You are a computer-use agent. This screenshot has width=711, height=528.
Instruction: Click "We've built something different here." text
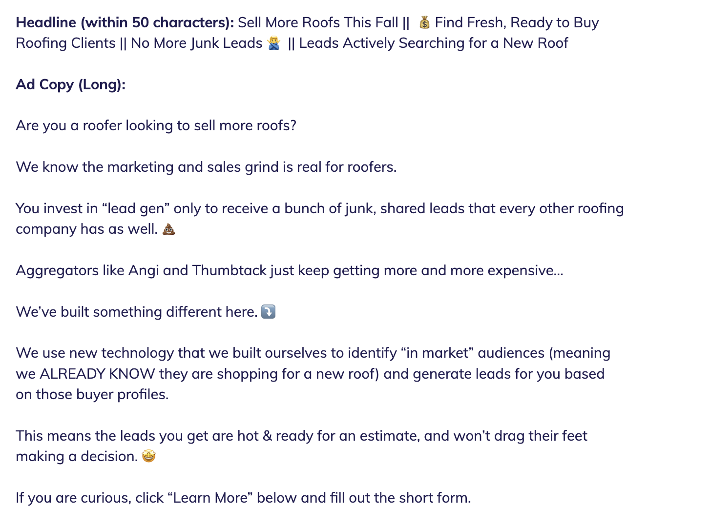[137, 312]
